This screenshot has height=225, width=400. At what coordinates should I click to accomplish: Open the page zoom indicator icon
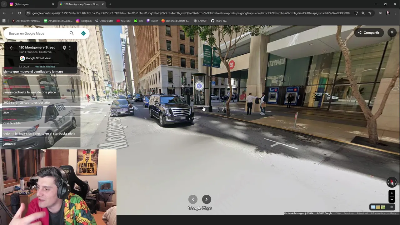point(363,13)
